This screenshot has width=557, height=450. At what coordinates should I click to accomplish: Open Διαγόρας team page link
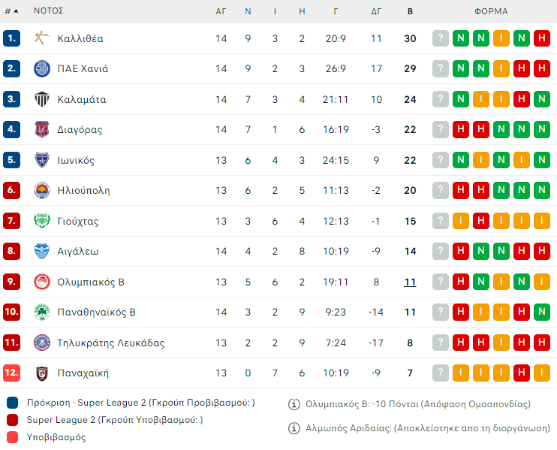pos(80,129)
